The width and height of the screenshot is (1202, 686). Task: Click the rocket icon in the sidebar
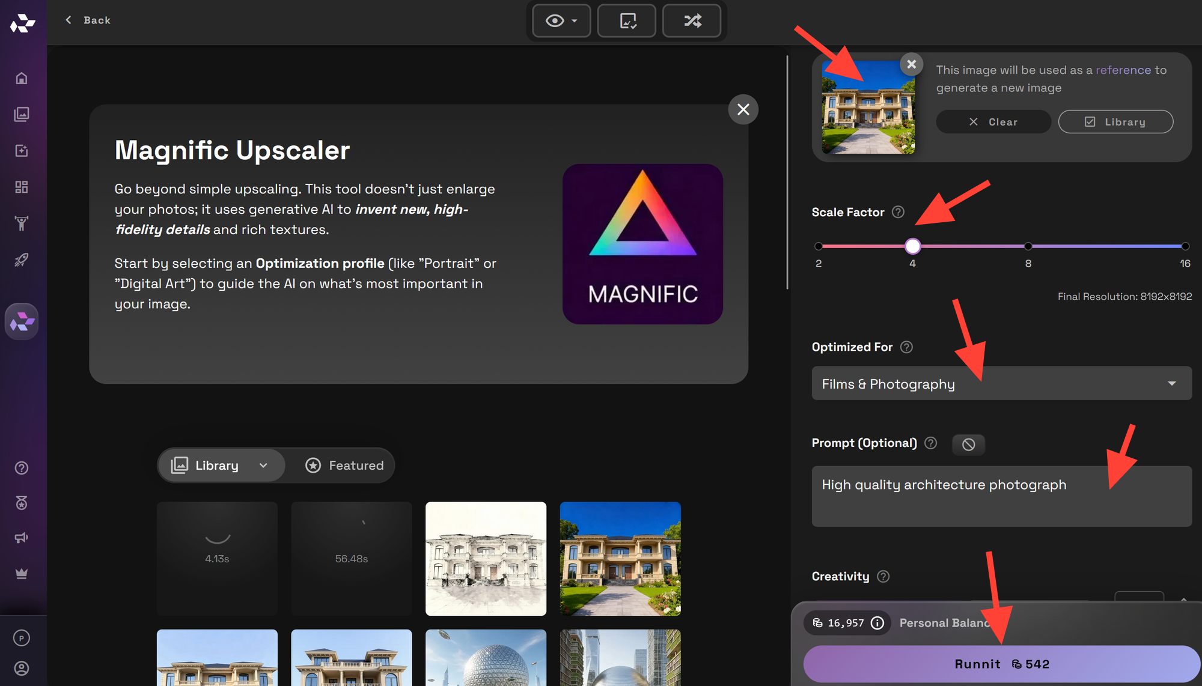coord(22,260)
